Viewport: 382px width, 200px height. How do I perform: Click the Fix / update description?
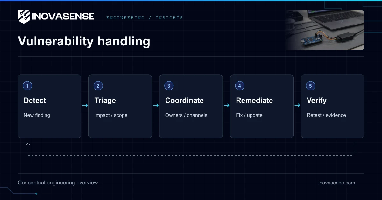[x=249, y=115]
